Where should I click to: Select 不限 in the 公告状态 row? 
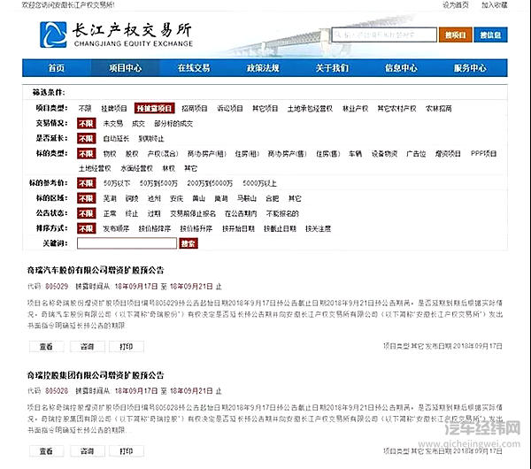point(87,213)
